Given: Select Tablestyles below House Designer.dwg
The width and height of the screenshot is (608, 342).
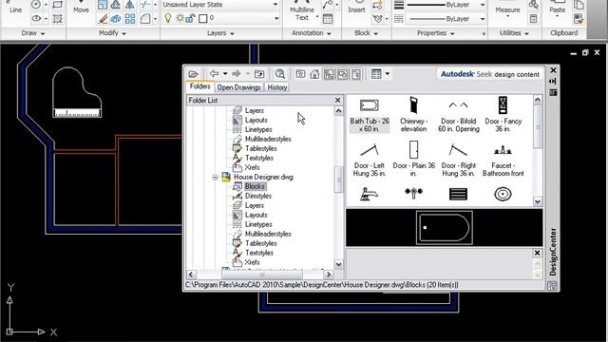Looking at the screenshot, I should pyautogui.click(x=261, y=243).
